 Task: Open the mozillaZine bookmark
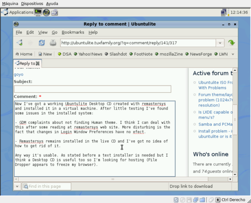point(169,54)
